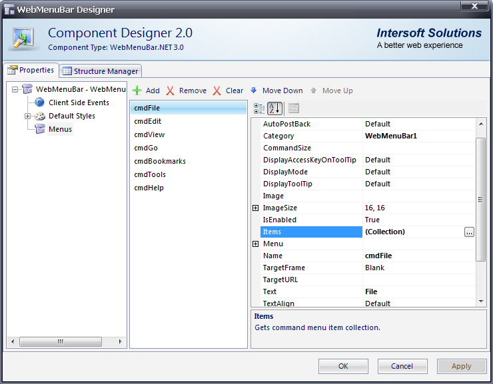The image size is (493, 384).
Task: Toggle Alphabetical sort icon in property grid
Action: point(274,108)
